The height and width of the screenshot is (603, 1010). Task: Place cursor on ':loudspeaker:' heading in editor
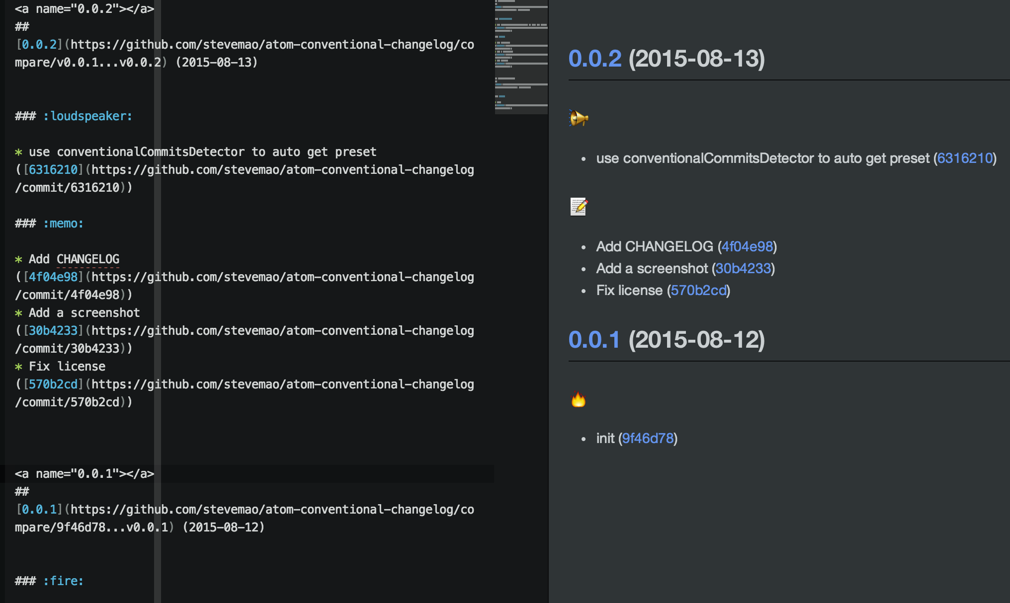[x=87, y=116]
